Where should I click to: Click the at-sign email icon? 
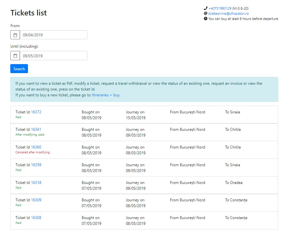tap(205, 14)
